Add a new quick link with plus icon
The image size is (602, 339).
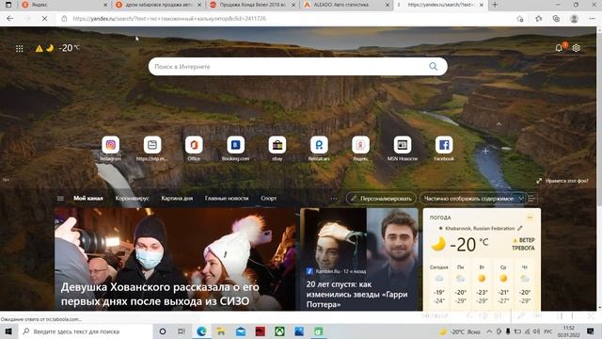[x=485, y=151]
